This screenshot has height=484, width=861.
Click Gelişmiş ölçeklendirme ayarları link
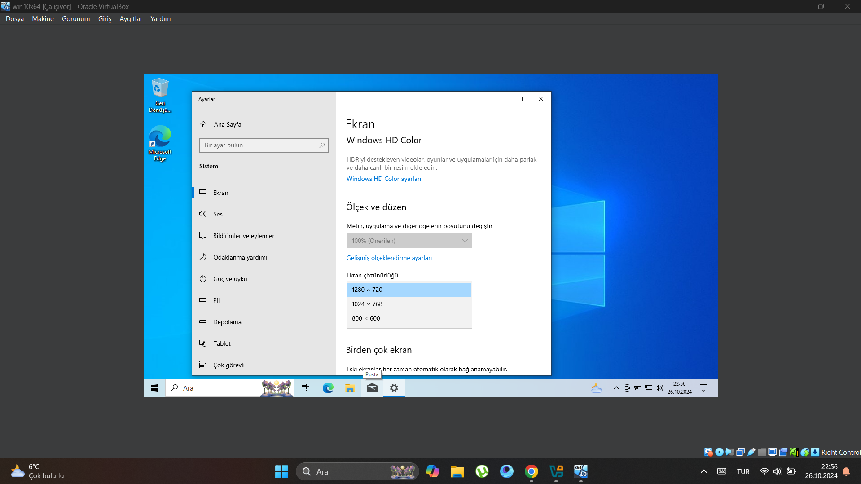(389, 258)
